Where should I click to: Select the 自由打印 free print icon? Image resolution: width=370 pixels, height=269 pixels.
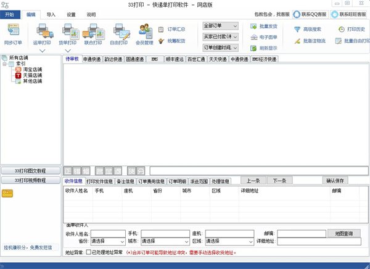click(x=119, y=33)
